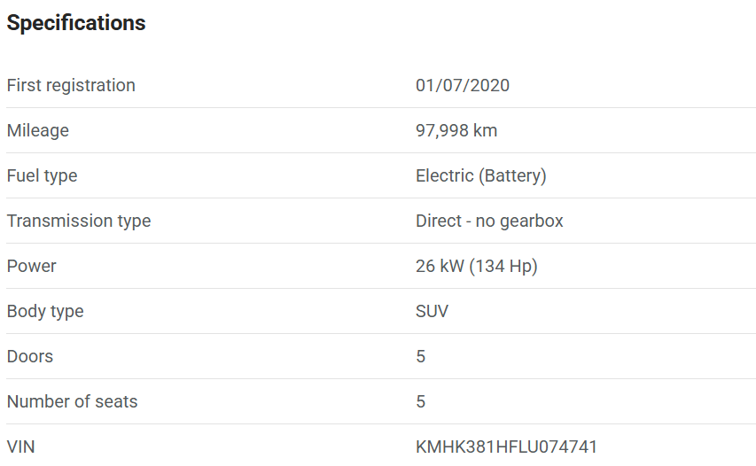Image resolution: width=756 pixels, height=466 pixels.
Task: Click the Mileage label
Action: coord(38,131)
